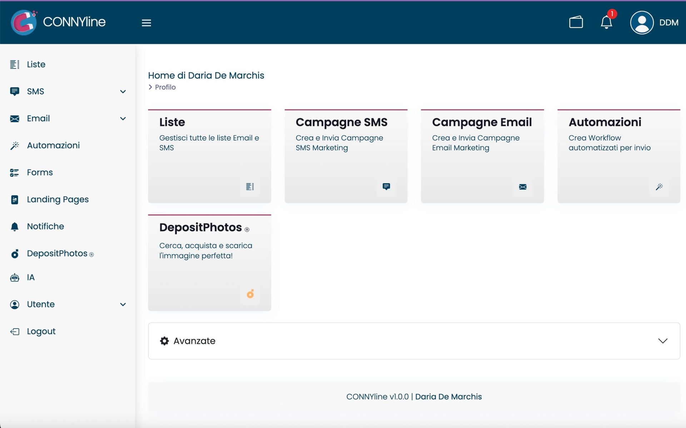Image resolution: width=686 pixels, height=428 pixels.
Task: Open Forms in sidebar
Action: (40, 172)
